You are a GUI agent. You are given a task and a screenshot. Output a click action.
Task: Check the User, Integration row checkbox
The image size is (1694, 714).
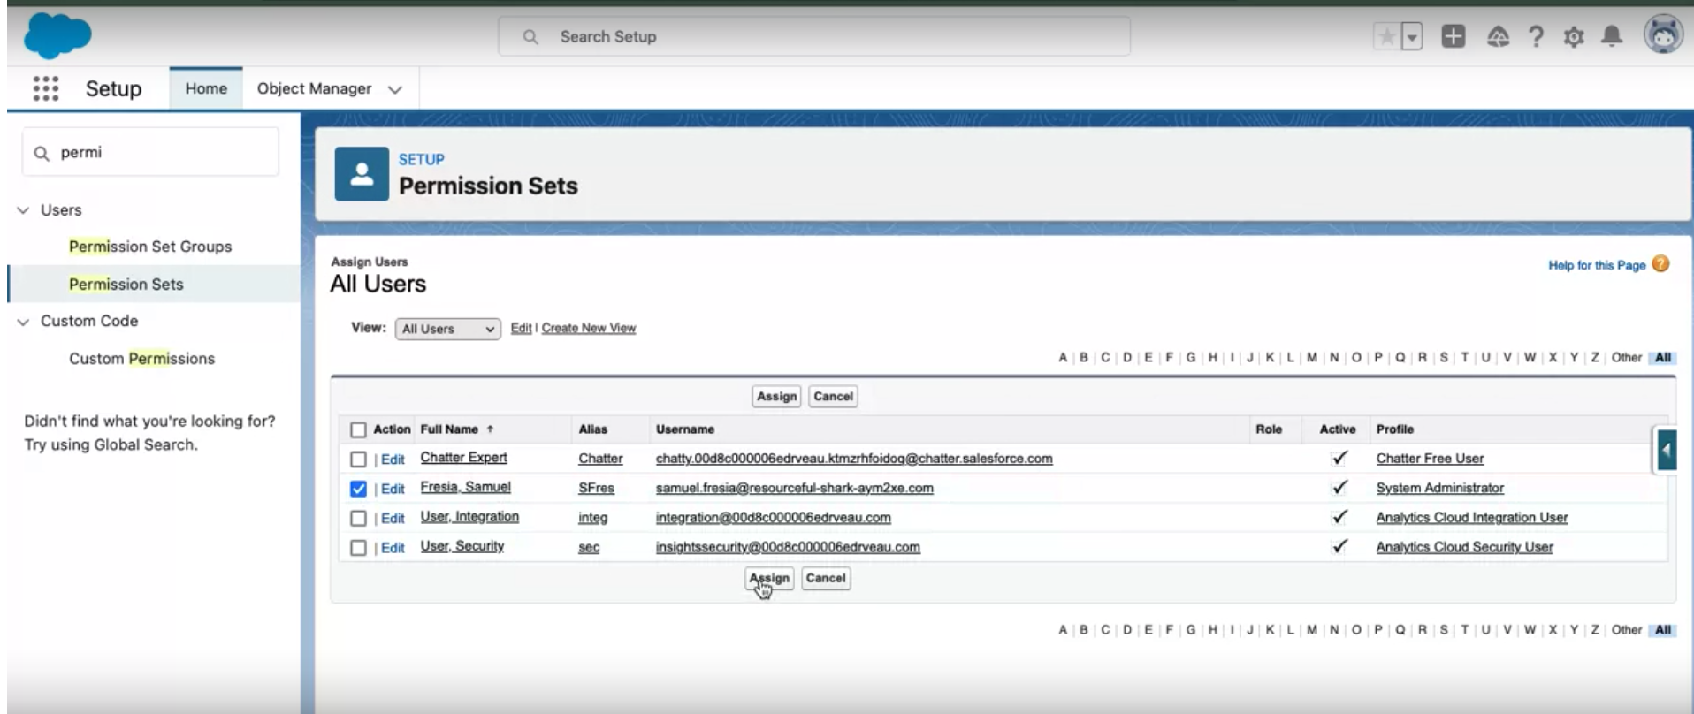(x=358, y=519)
